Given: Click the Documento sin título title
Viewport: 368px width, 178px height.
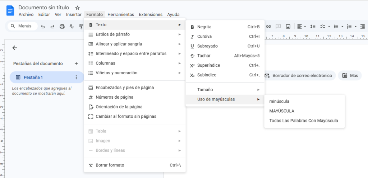Looking at the screenshot, I should point(44,8).
